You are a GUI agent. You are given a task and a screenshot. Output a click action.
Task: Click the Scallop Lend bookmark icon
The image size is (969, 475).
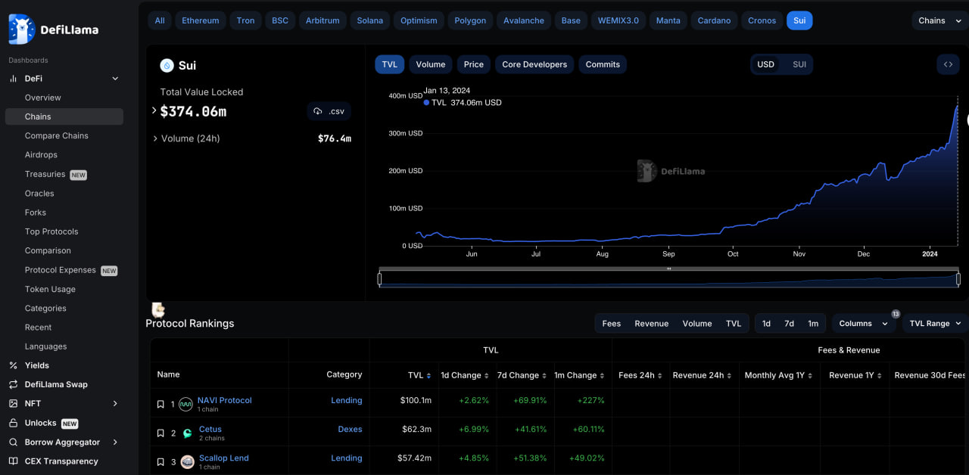pos(160,462)
